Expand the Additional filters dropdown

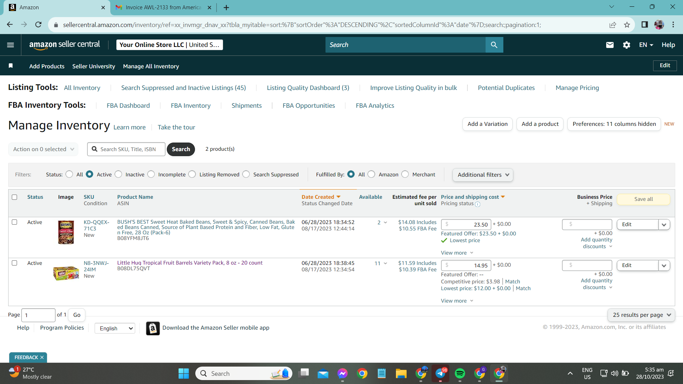tap(483, 175)
